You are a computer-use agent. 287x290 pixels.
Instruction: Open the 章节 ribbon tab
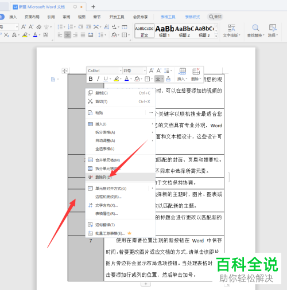pyautogui.click(x=97, y=17)
